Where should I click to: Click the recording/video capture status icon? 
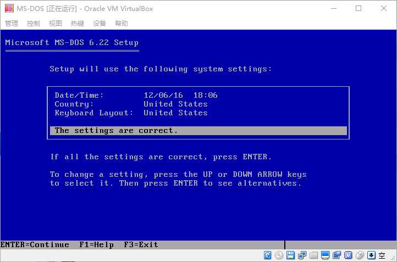(337, 255)
